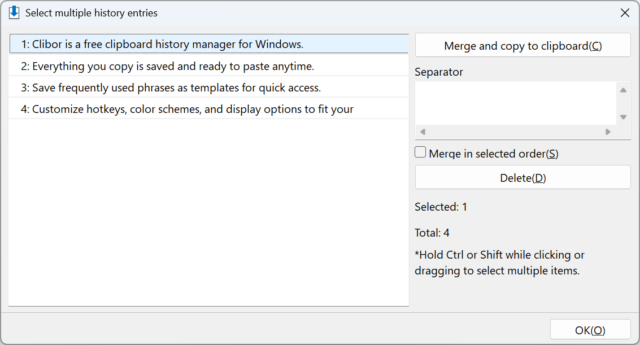
Task: Click the Separator box scroll down arrow
Action: [623, 117]
